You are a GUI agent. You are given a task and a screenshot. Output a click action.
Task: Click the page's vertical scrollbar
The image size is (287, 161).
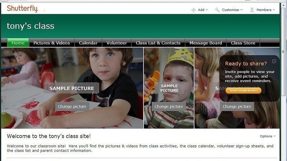pos(283,55)
